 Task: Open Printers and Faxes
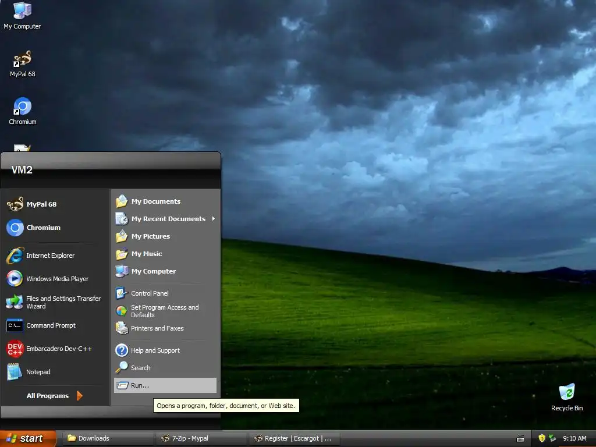[165, 328]
